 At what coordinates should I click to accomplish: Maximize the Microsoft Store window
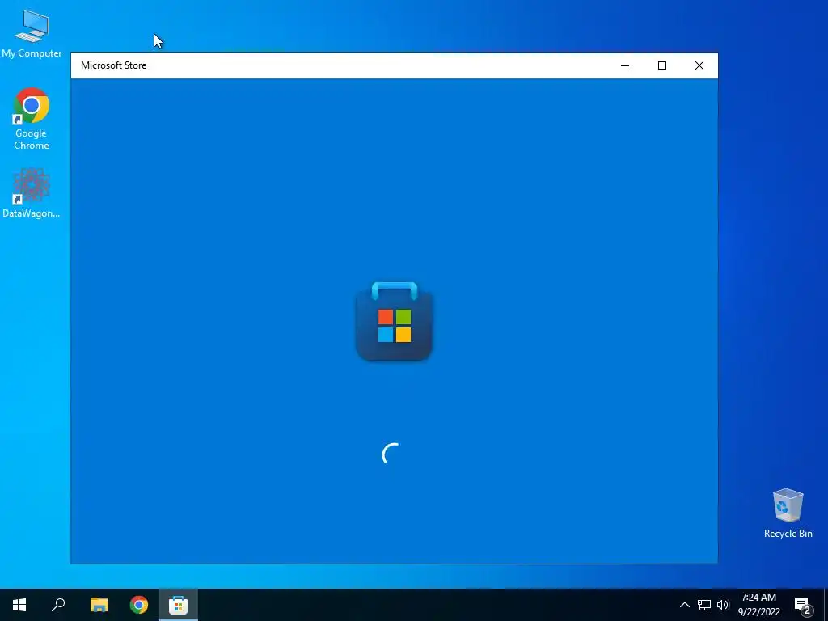[x=662, y=65]
